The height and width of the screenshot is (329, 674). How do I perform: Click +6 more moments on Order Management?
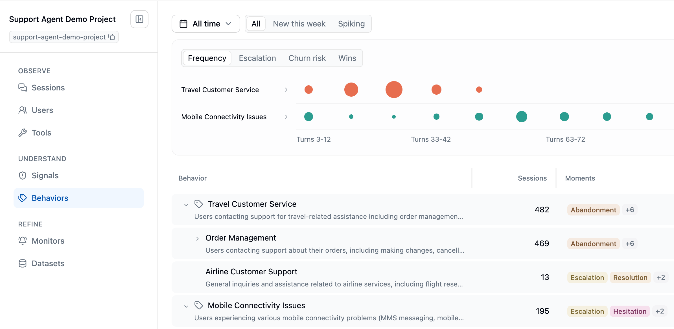630,244
